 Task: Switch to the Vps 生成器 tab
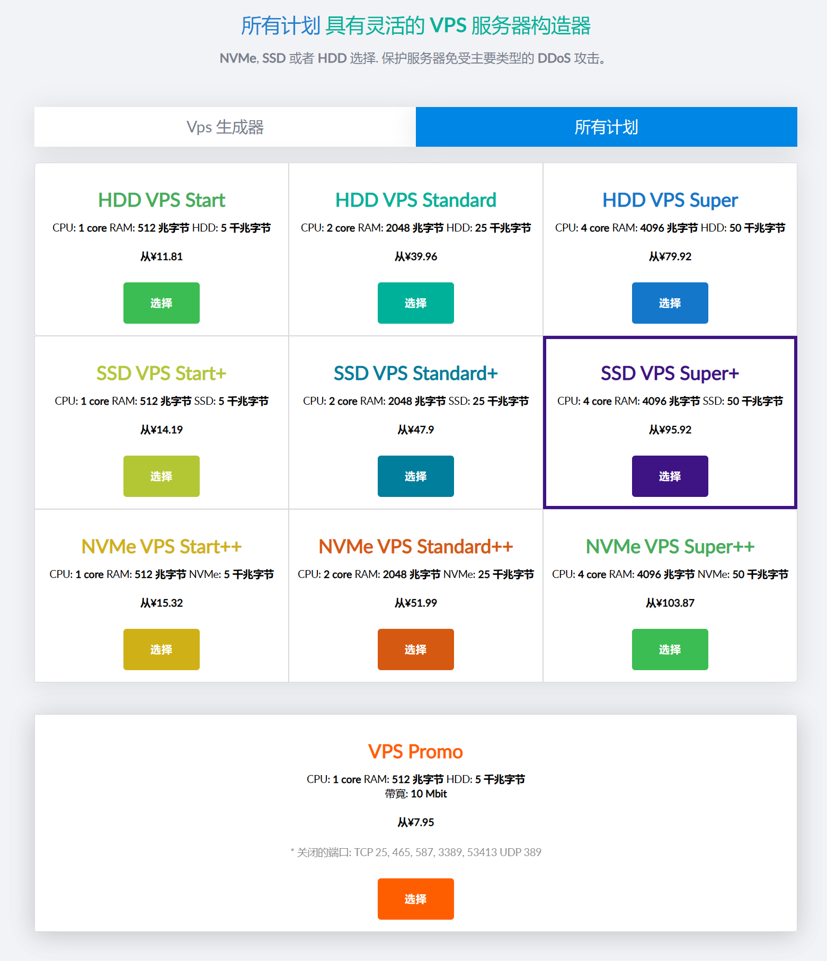(x=225, y=127)
